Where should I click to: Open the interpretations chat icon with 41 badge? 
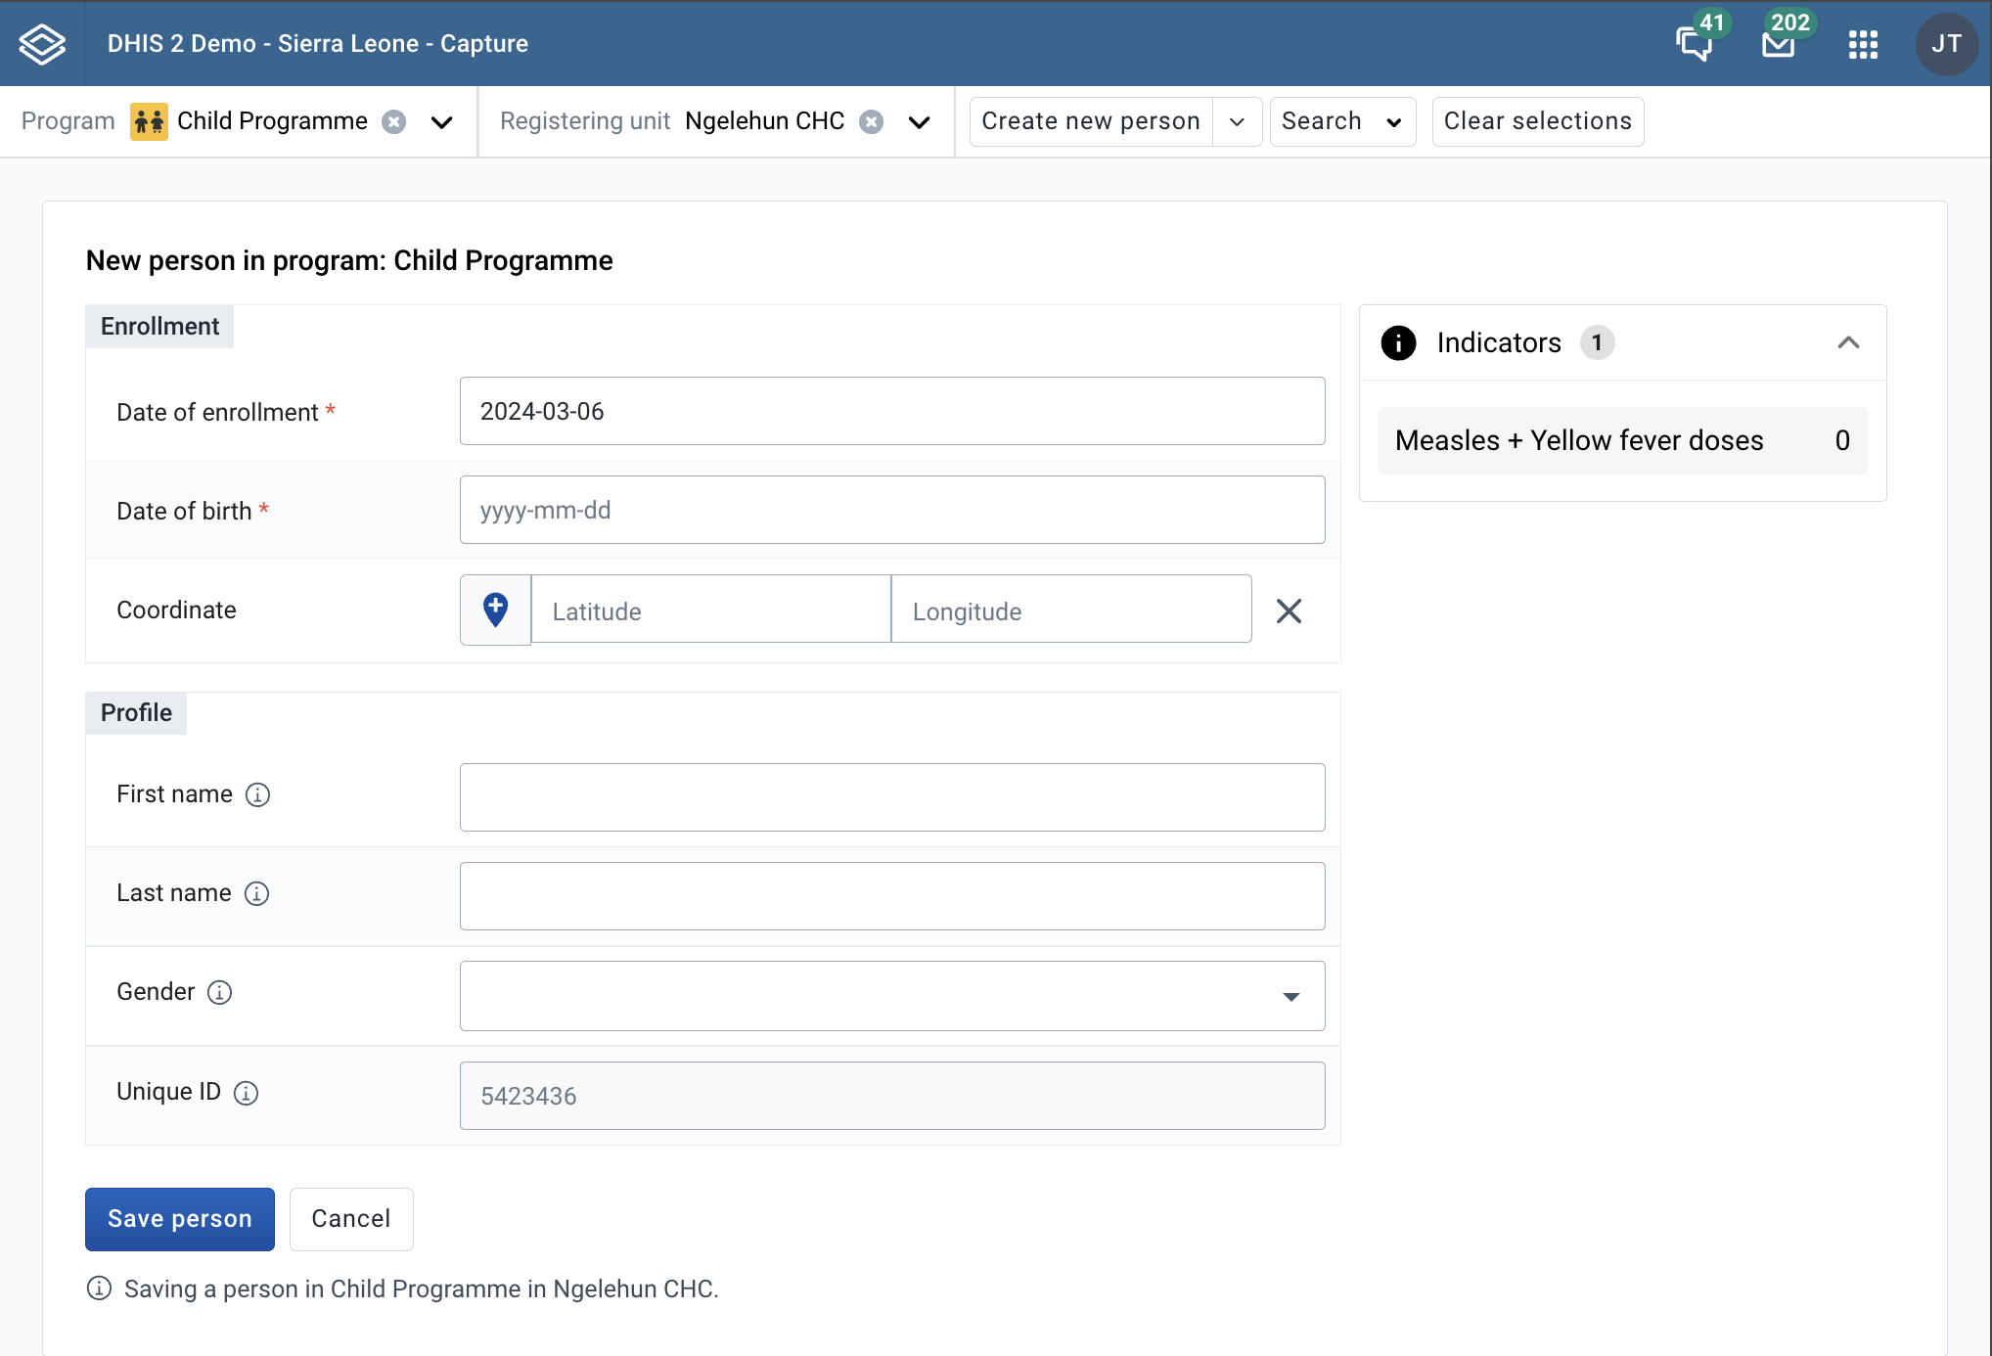pos(1696,43)
